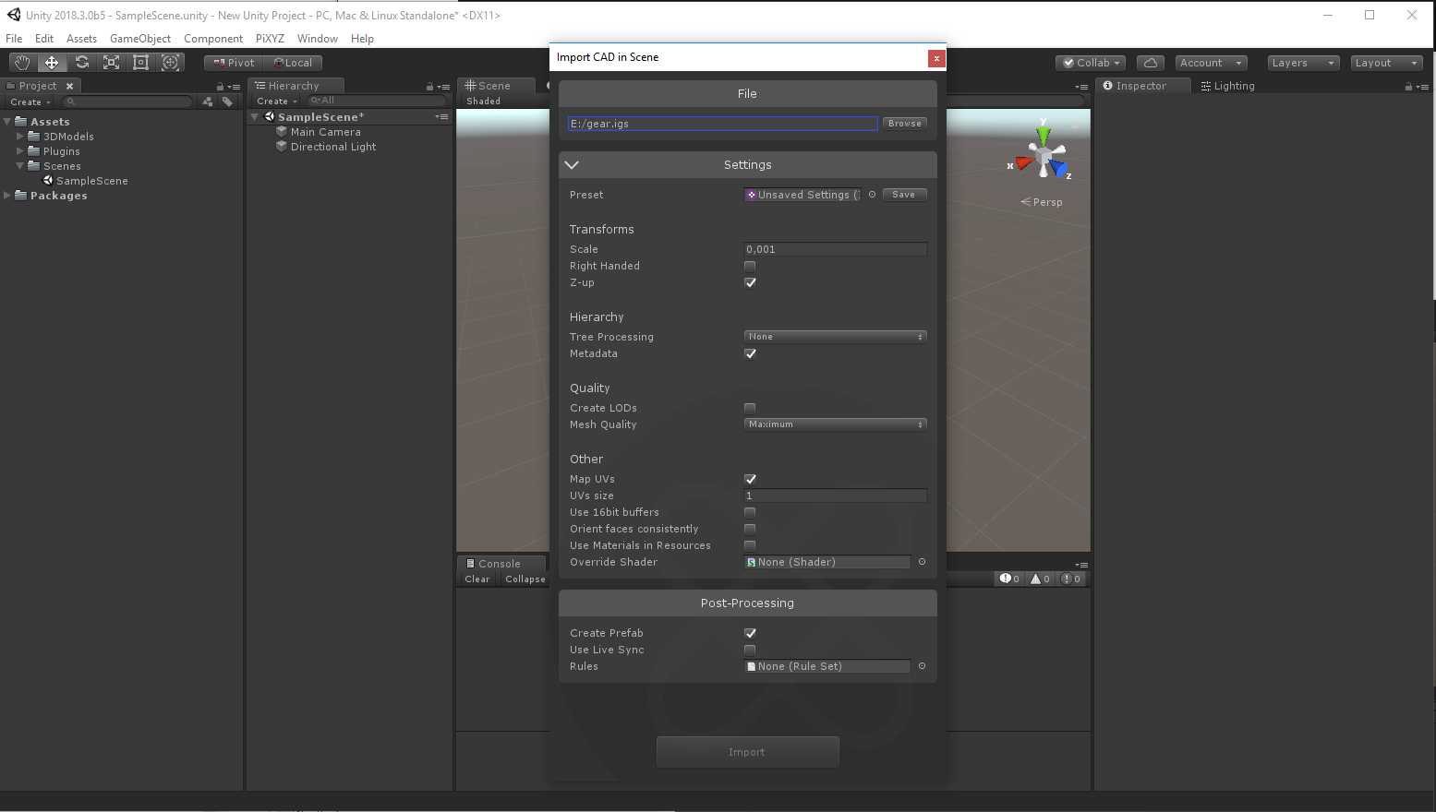Click the Project search by type icon

208,101
